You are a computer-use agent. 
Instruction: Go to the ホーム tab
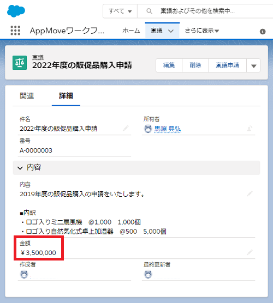tap(131, 31)
